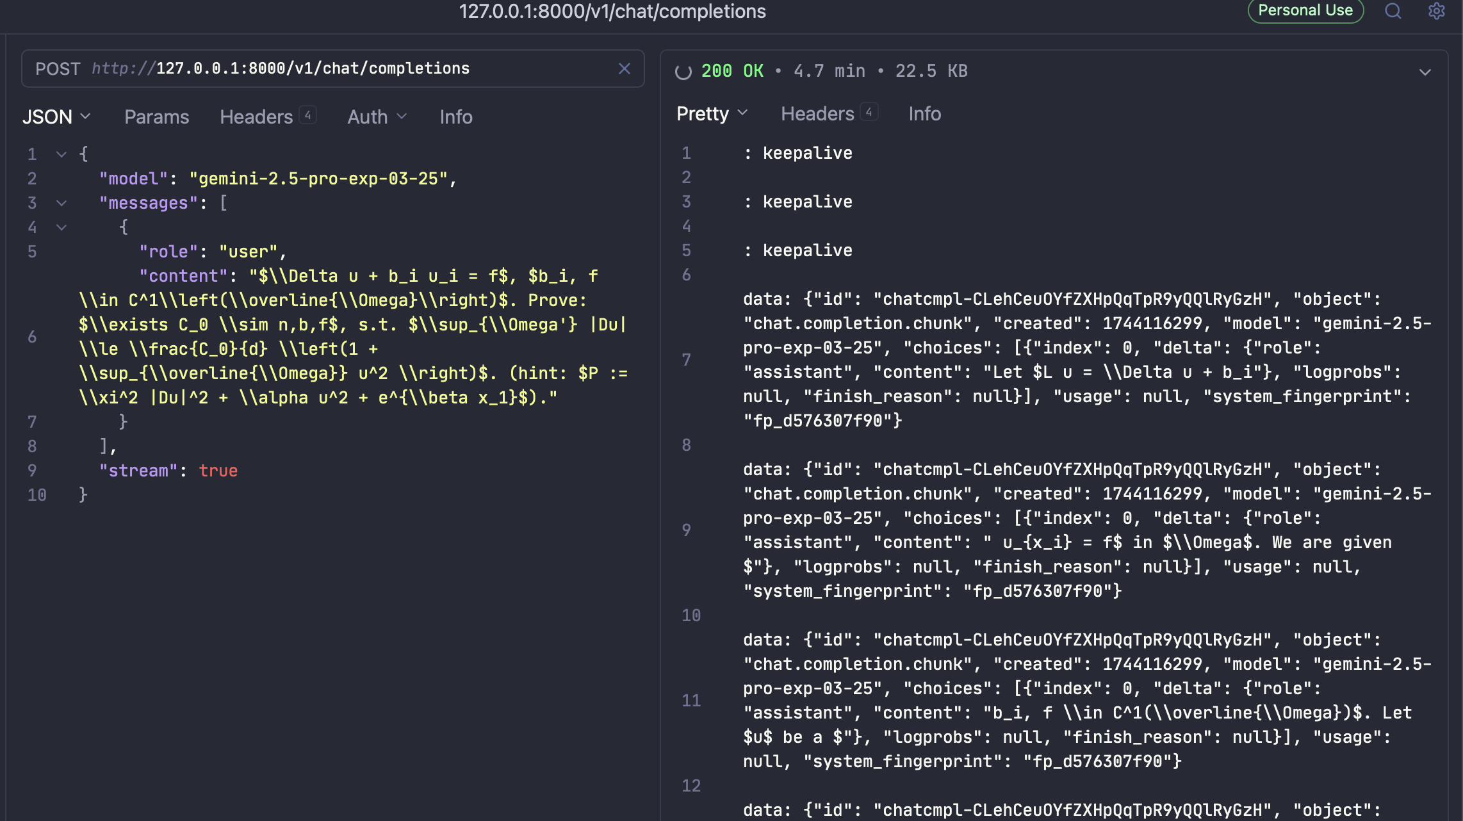Click the search magnifier icon
The height and width of the screenshot is (821, 1463).
point(1393,11)
